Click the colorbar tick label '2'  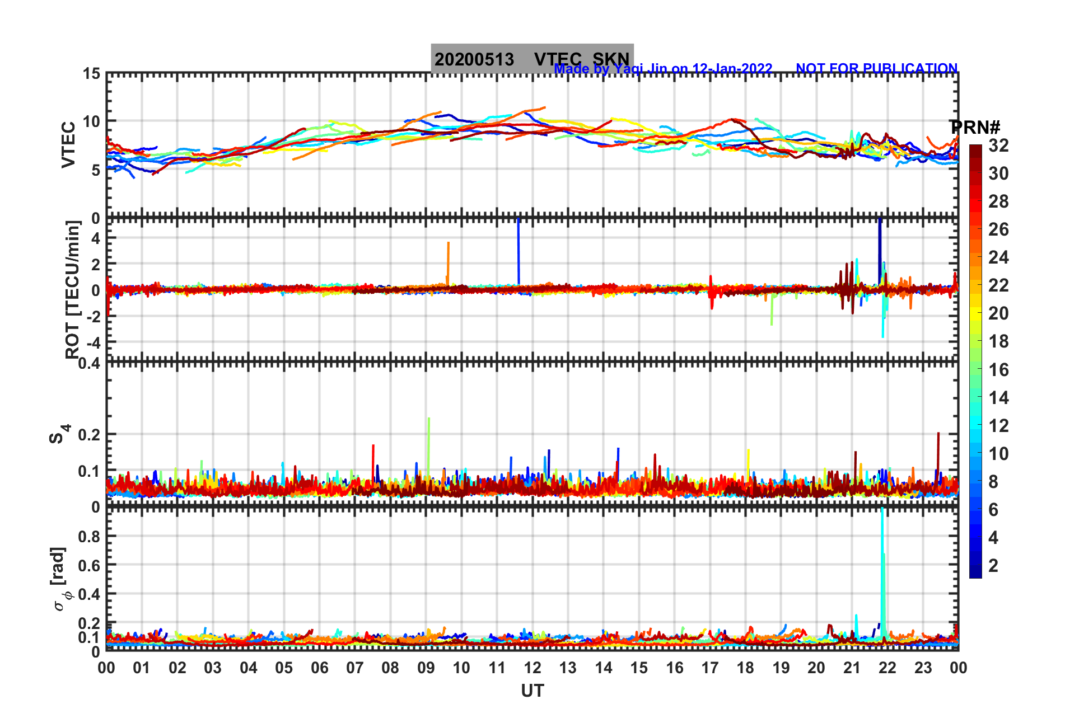(993, 566)
